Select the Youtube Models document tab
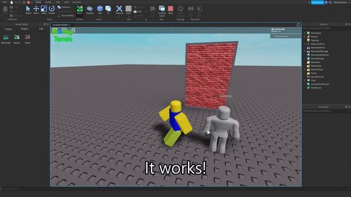Screen dimensions: 351x197 tap(60, 25)
